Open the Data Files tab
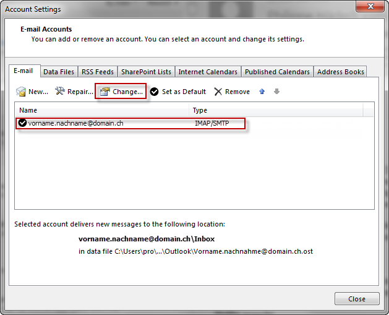The width and height of the screenshot is (389, 315). [x=59, y=72]
